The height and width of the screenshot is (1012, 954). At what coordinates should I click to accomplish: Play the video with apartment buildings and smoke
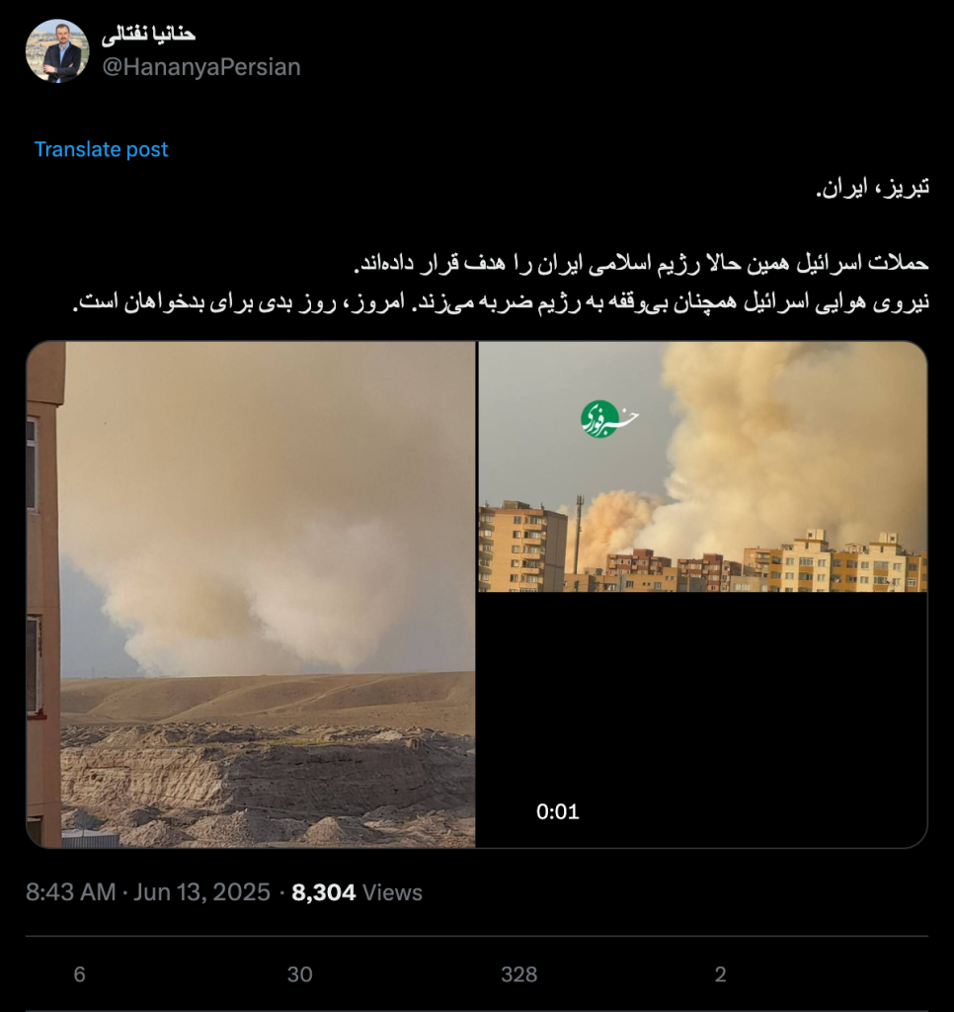tap(702, 466)
